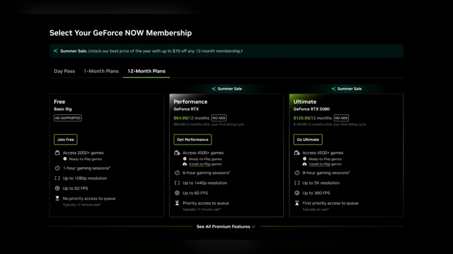
Task: Click the $129.99/12 months price
Action: point(313,118)
